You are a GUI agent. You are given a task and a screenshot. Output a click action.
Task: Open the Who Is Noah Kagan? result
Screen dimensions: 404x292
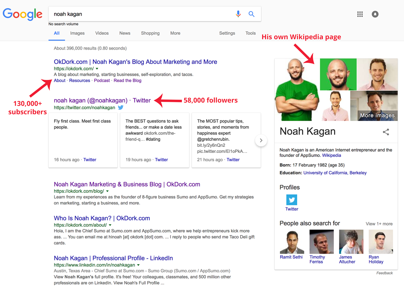point(102,218)
